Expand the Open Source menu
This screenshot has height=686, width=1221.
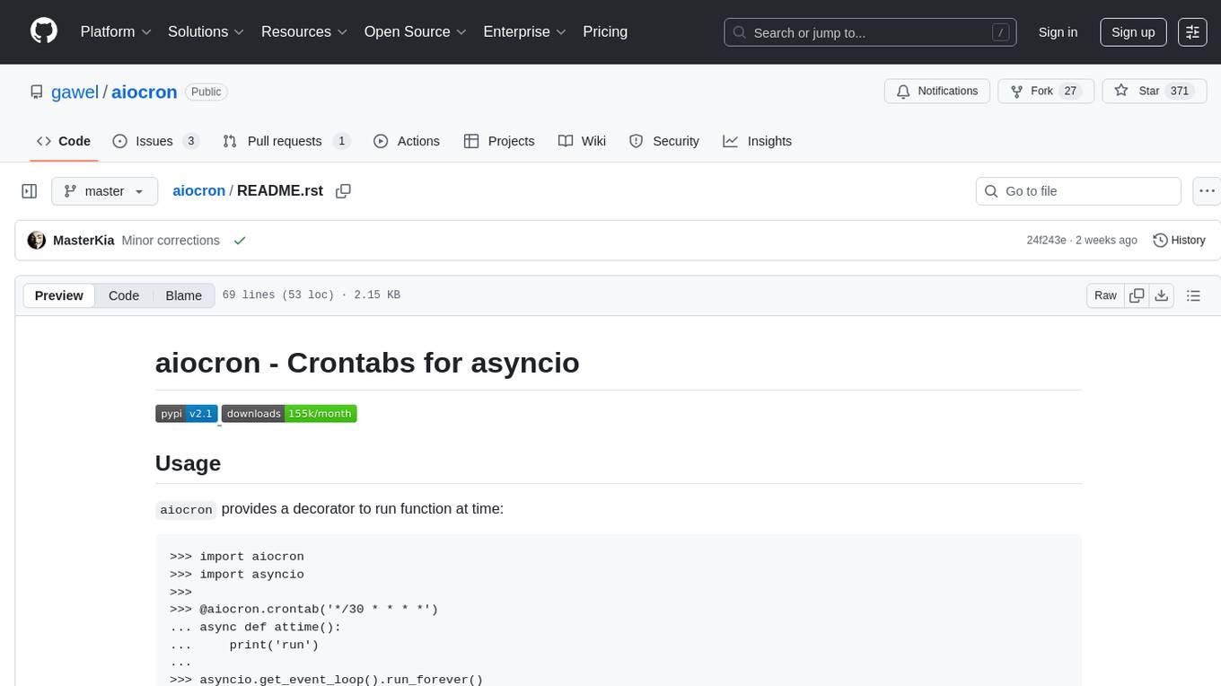click(415, 31)
